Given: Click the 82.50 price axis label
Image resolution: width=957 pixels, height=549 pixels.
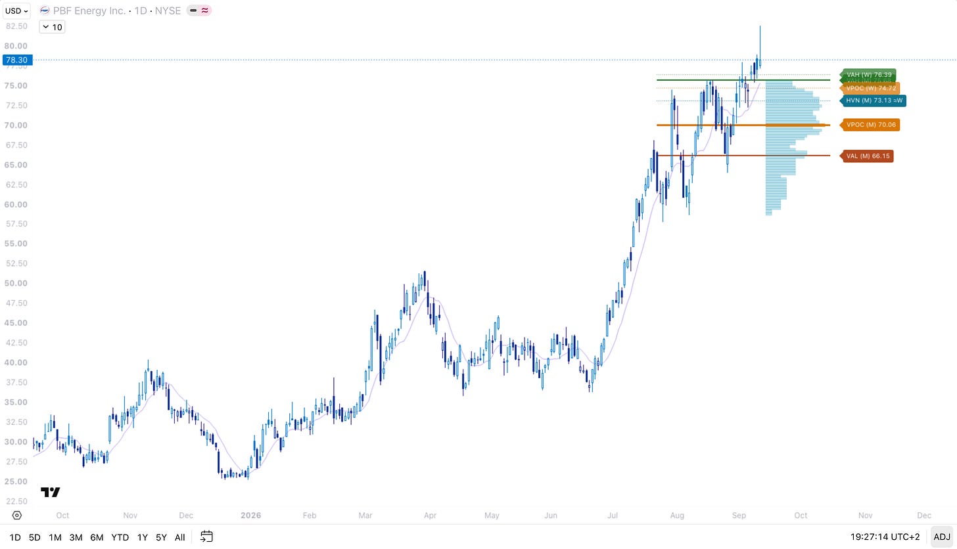Looking at the screenshot, I should tap(16, 26).
